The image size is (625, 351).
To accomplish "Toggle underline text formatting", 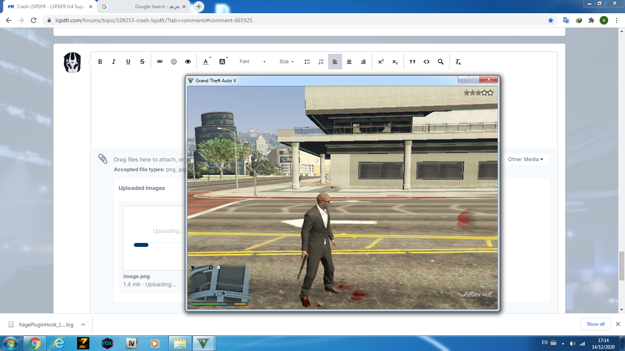I will pos(128,62).
